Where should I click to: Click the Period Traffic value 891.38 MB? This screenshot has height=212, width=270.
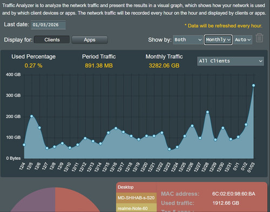pyautogui.click(x=99, y=66)
